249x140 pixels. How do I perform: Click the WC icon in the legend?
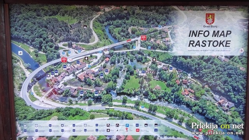pos(137,125)
